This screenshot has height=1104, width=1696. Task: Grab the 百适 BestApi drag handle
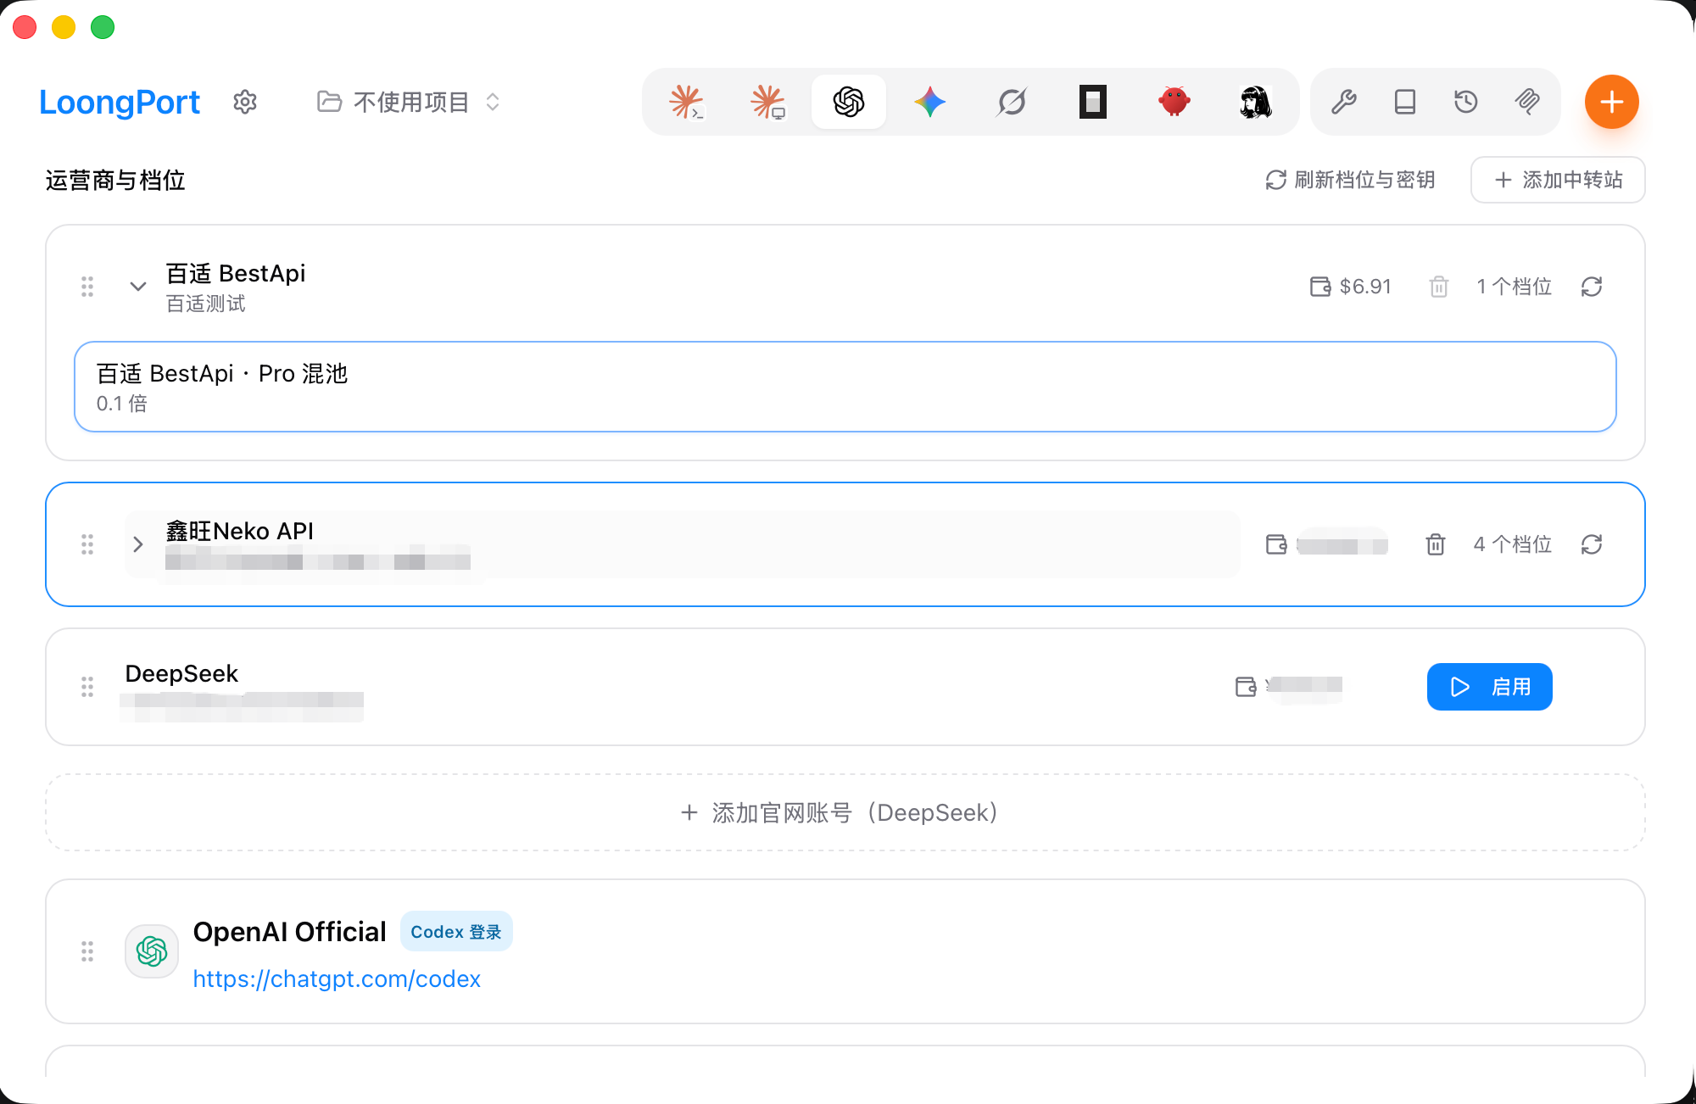pos(87,287)
